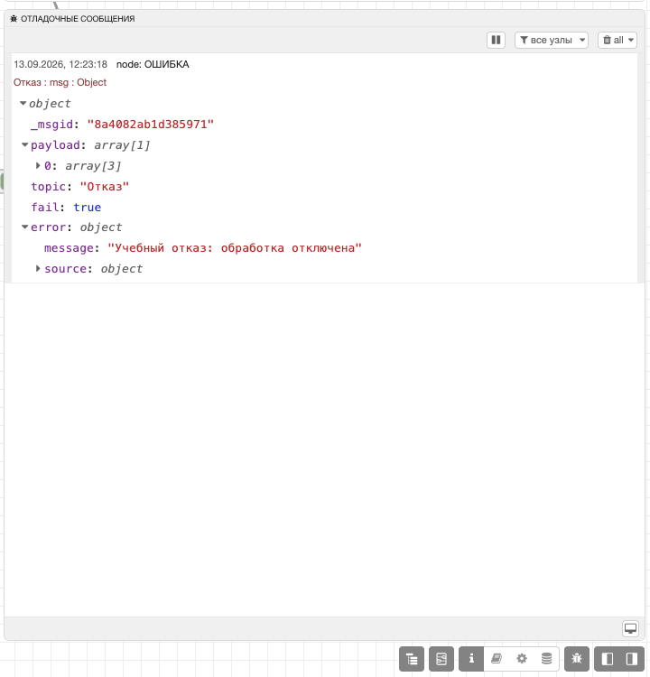Open the configuration nodes gear tab
650x677 pixels.
tap(522, 659)
